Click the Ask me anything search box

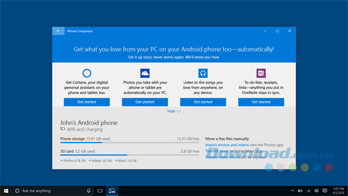click(x=53, y=191)
